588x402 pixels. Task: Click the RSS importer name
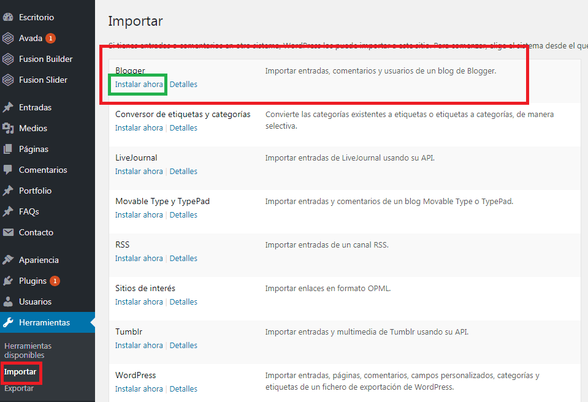[x=122, y=245]
